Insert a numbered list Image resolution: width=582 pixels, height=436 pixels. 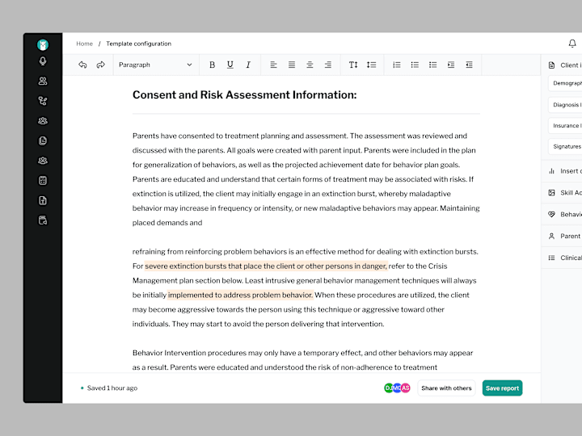397,65
